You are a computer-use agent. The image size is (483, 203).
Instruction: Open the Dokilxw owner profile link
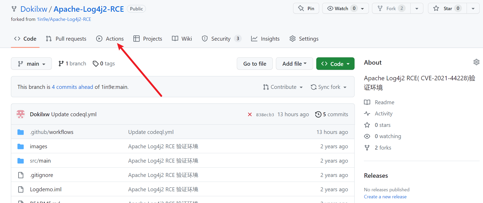[34, 9]
